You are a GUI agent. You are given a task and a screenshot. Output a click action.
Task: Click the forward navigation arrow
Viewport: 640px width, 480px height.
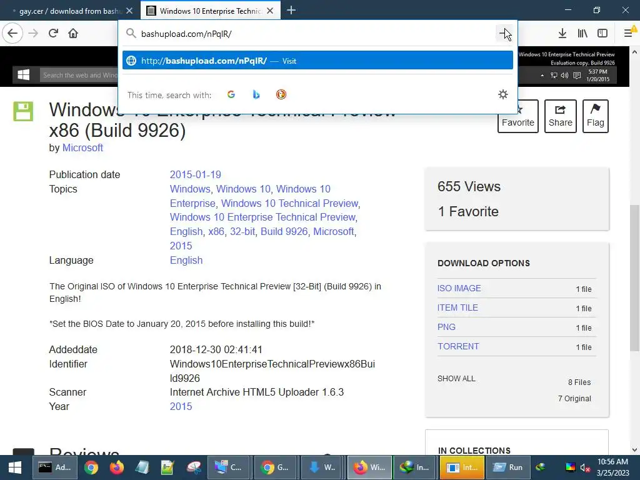pos(33,34)
